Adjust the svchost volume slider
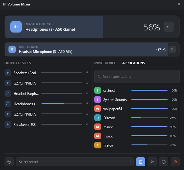This screenshot has height=170, width=184. point(149,90)
